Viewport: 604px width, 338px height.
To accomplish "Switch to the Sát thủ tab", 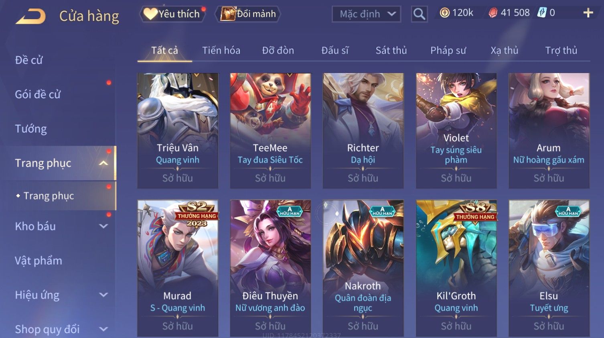I will (391, 50).
